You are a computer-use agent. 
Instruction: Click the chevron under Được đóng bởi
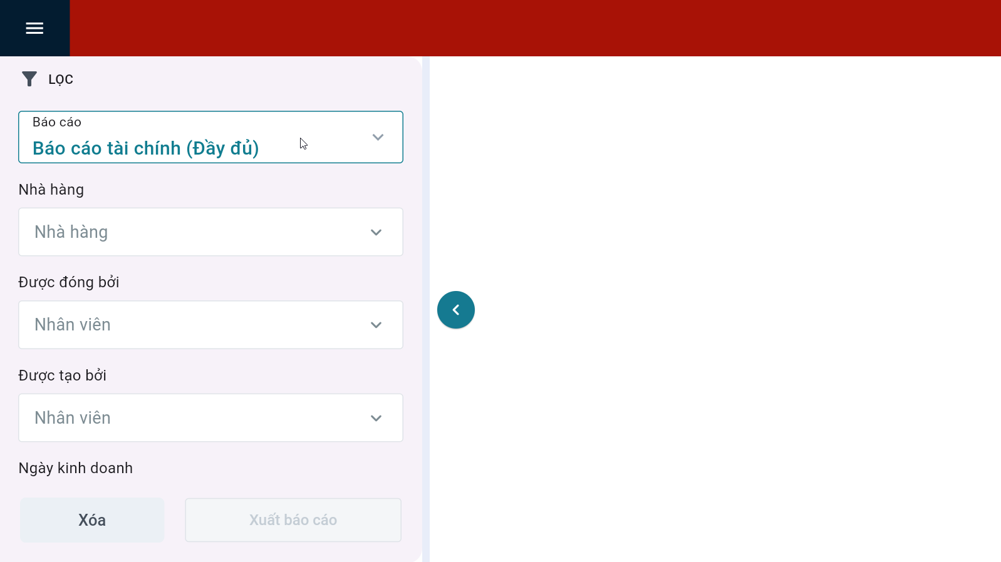tap(376, 325)
